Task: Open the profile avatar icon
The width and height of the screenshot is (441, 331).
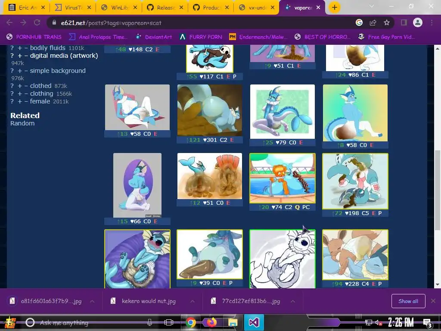Action: pyautogui.click(x=418, y=22)
